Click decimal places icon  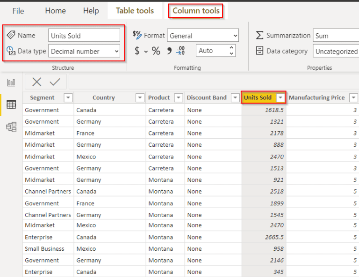(180, 51)
